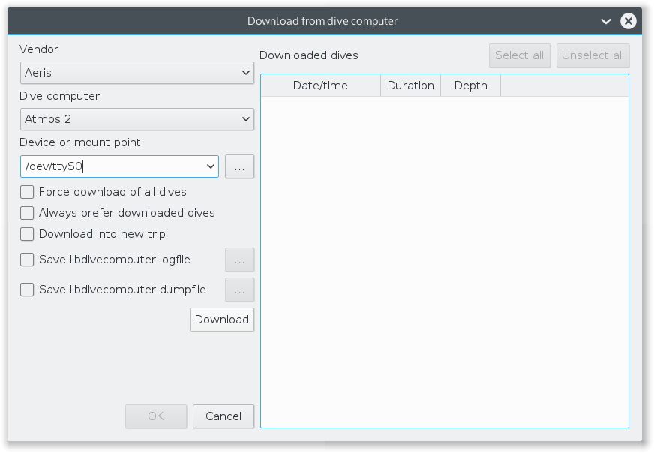This screenshot has height=453, width=654.
Task: Enable Save libdivecomputer logfile checkbox
Action: (x=27, y=259)
